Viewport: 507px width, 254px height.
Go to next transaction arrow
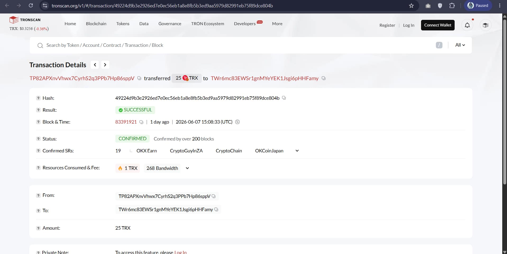pyautogui.click(x=105, y=65)
